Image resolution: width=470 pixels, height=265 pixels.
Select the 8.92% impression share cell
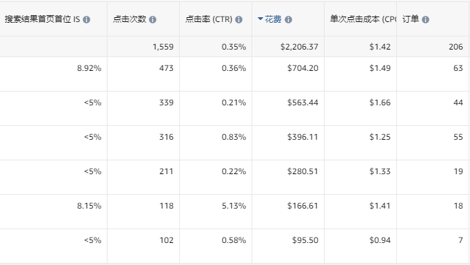click(53, 74)
